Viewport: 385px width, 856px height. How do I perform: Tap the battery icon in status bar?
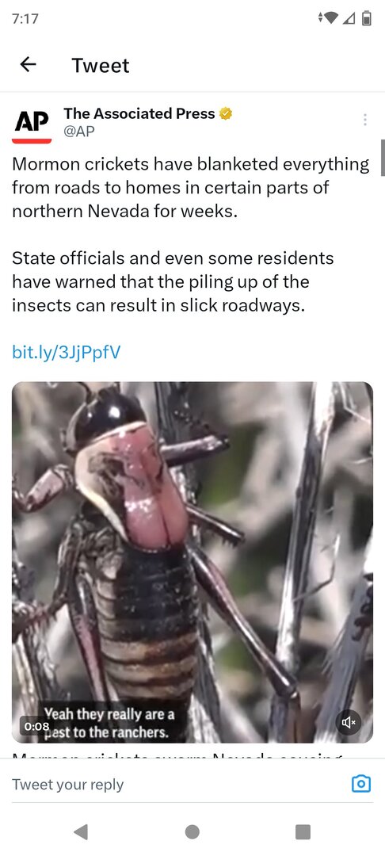(x=367, y=18)
